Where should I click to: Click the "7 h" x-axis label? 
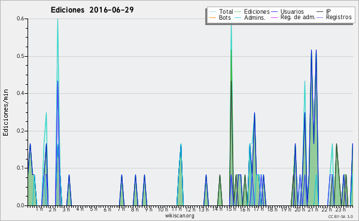(x=121, y=209)
